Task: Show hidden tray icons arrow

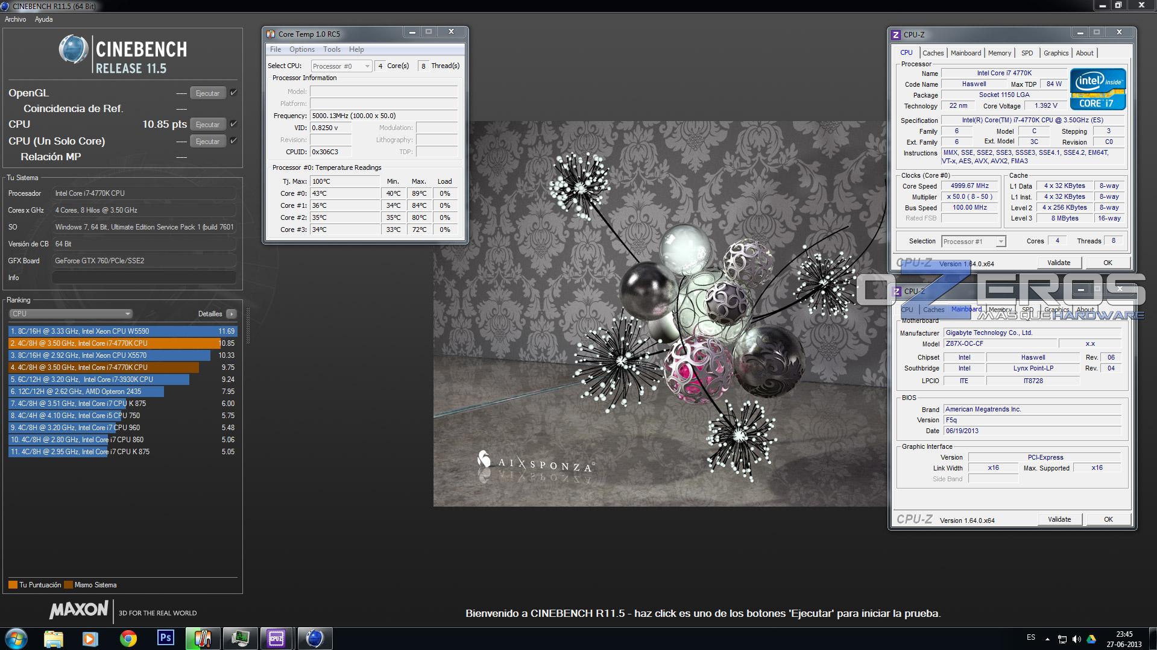Action: pyautogui.click(x=1047, y=639)
